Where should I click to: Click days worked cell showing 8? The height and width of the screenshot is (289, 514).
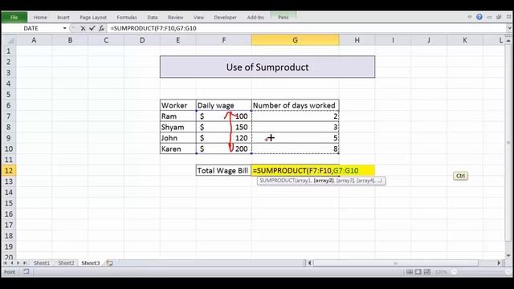(295, 149)
